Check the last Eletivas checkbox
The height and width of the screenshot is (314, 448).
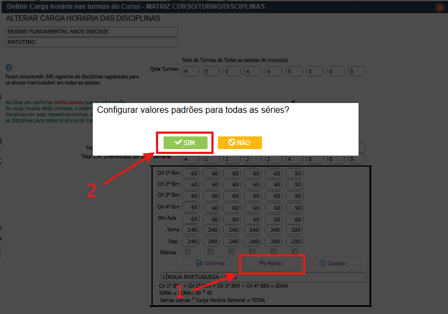coord(294,252)
